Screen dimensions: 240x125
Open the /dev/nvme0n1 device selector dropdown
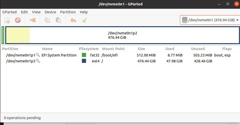[210, 20]
